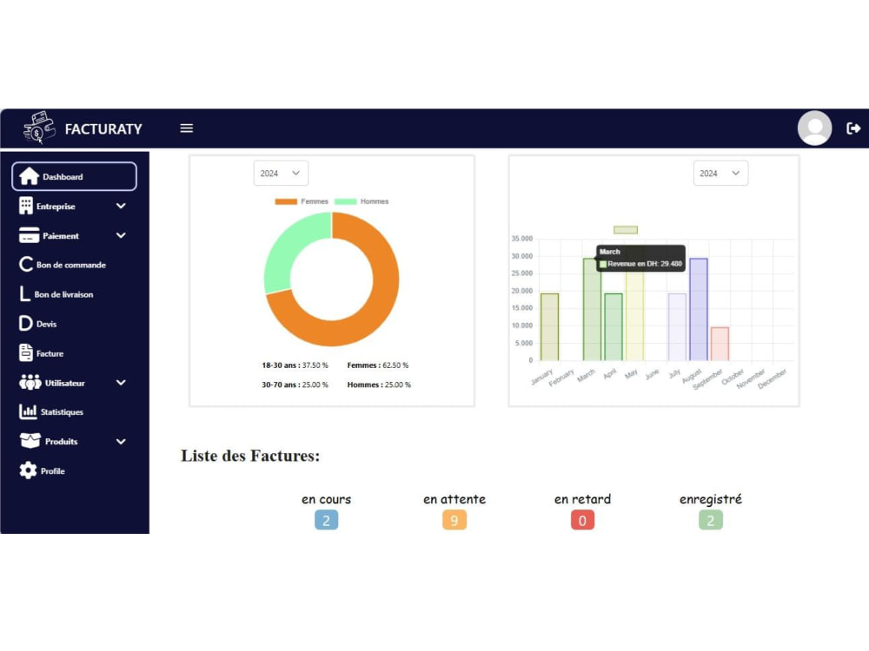Click the April revenue bar
The width and height of the screenshot is (869, 651).
pos(614,326)
